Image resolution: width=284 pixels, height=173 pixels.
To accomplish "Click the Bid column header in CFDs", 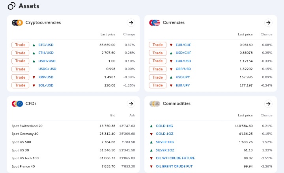I will pos(113,115).
